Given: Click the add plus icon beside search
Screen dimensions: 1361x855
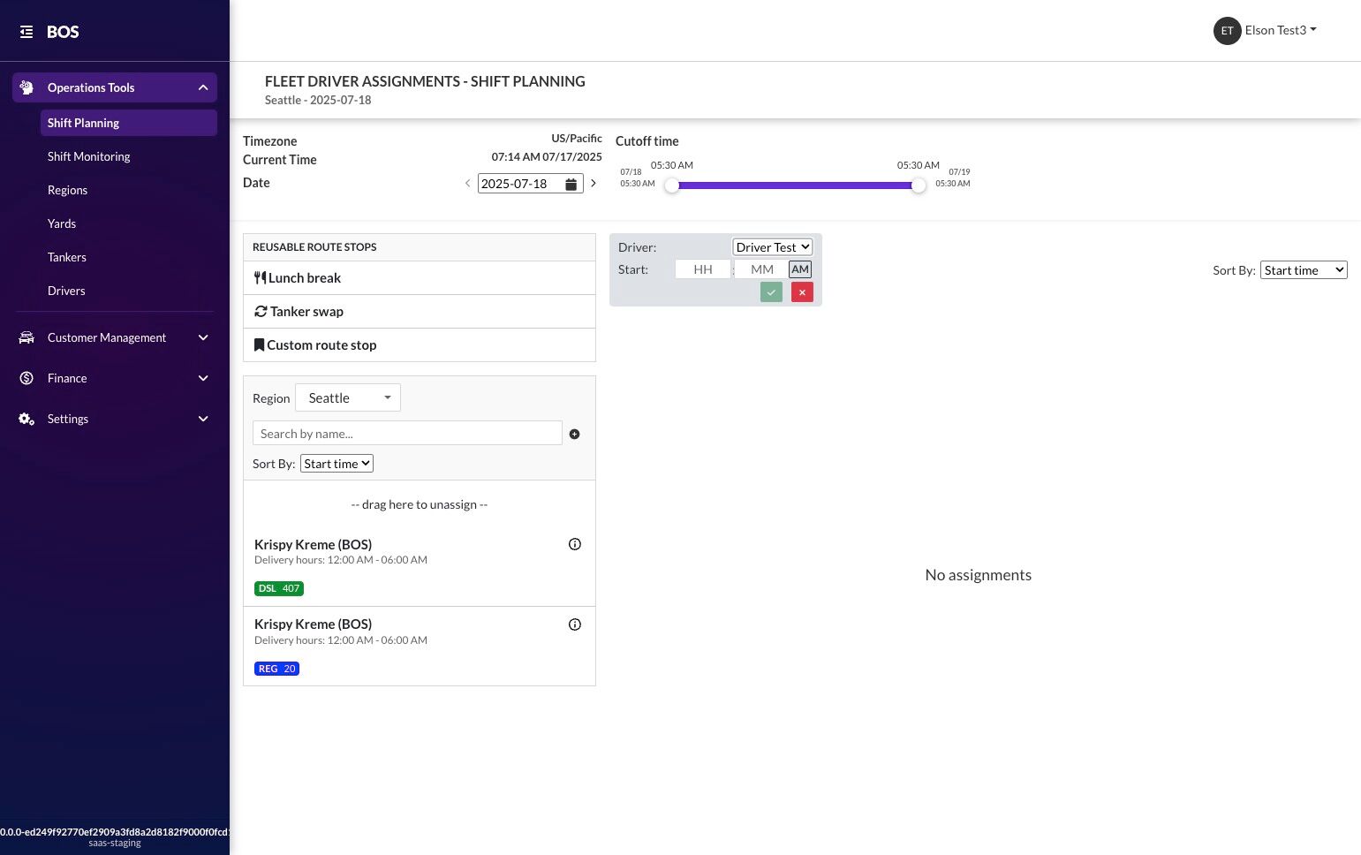Looking at the screenshot, I should (574, 434).
